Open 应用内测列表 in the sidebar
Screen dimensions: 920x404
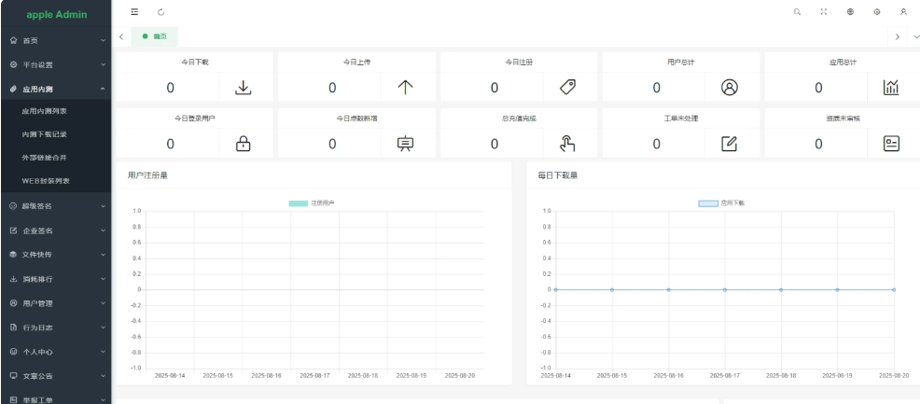[45, 111]
